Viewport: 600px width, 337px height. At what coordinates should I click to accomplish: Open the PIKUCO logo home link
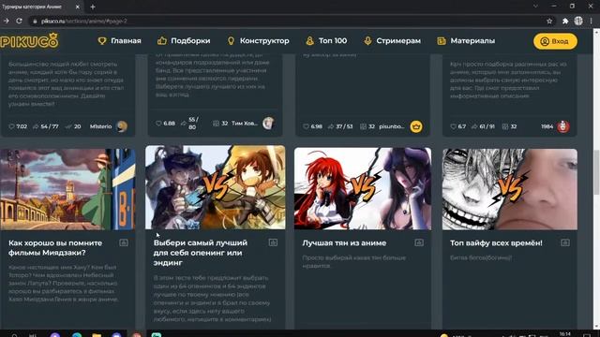point(29,40)
